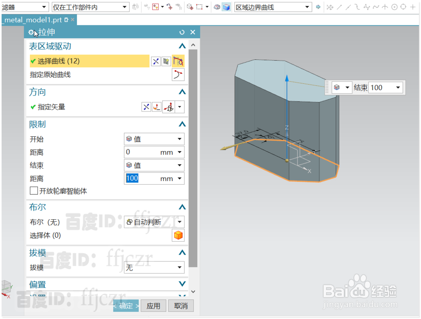Viewport: 421px width, 319px height.
Task: Reverse the 指定矢量 direction
Action: pyautogui.click(x=146, y=107)
